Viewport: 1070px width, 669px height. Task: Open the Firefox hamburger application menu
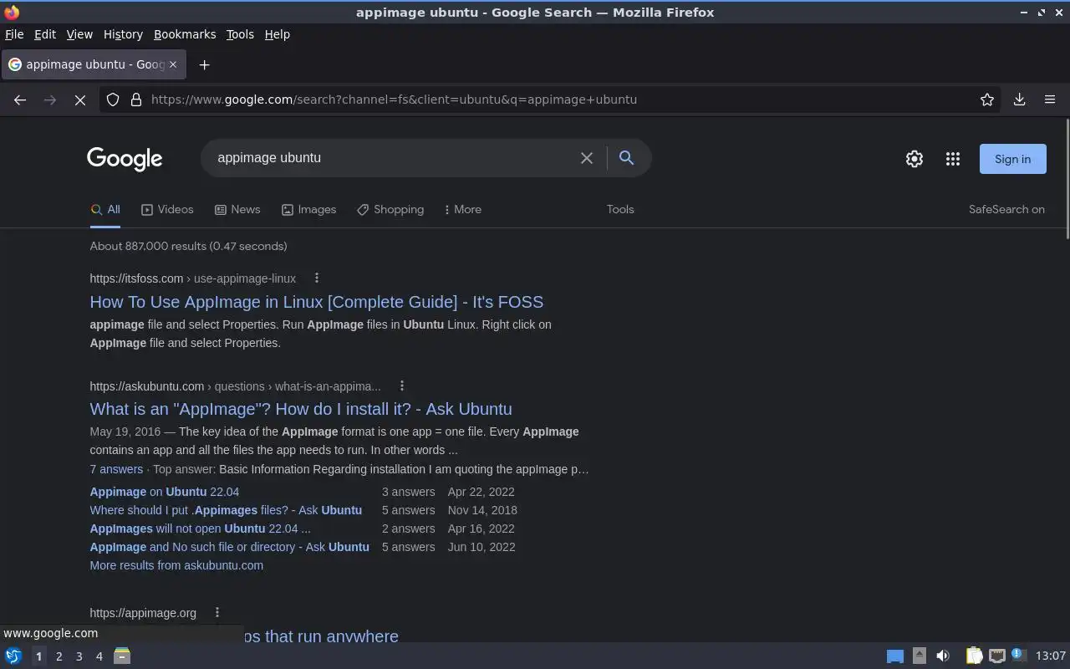pyautogui.click(x=1050, y=100)
